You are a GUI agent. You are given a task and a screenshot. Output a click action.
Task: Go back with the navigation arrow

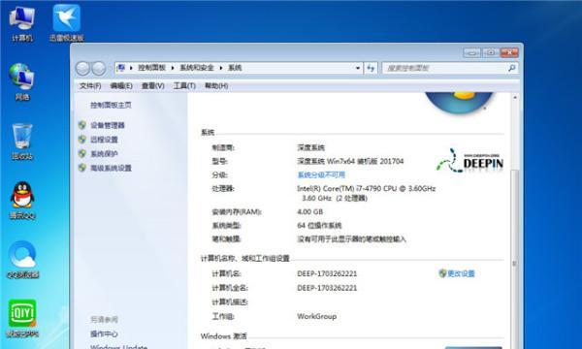point(82,68)
